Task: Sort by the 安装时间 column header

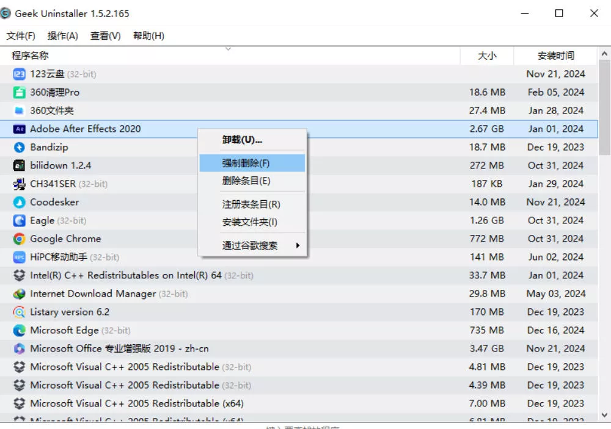Action: (555, 56)
